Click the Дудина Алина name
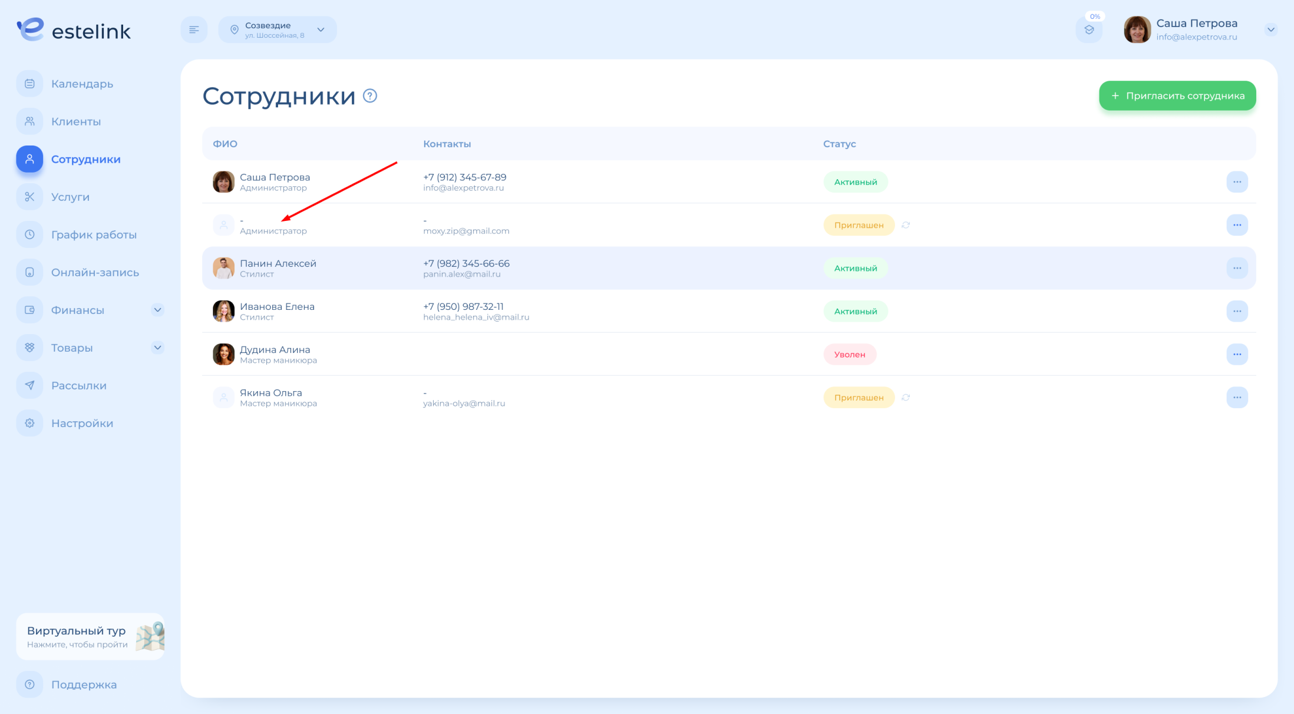Screen dimensions: 1294x714 pos(275,349)
